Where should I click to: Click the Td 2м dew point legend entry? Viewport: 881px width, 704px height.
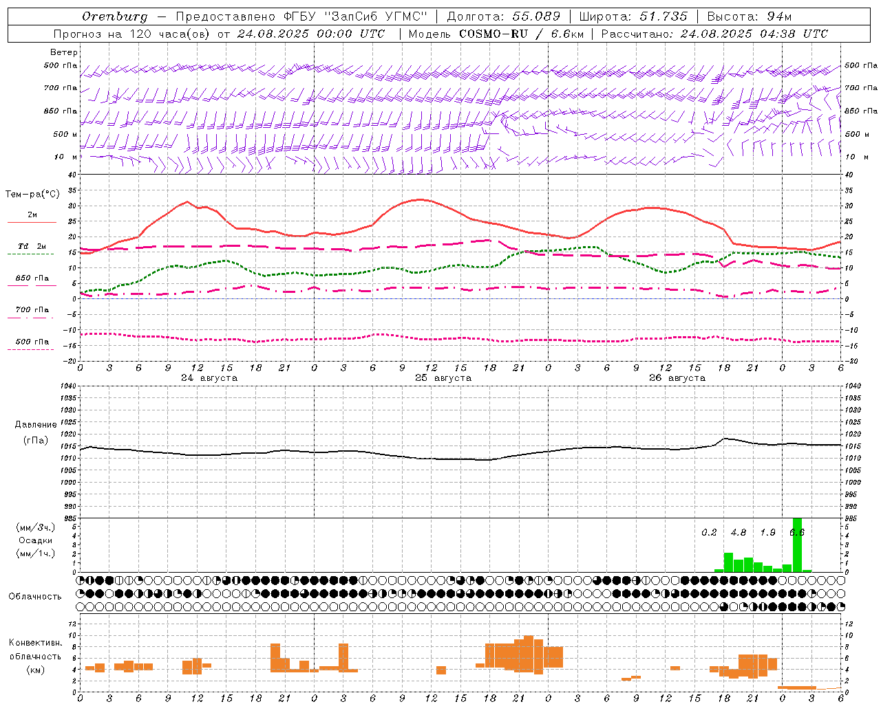pos(32,246)
